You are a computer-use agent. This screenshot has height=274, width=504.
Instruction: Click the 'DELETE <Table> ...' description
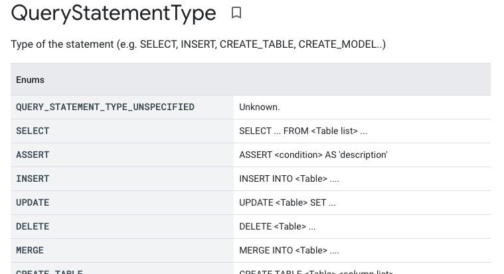[277, 226]
